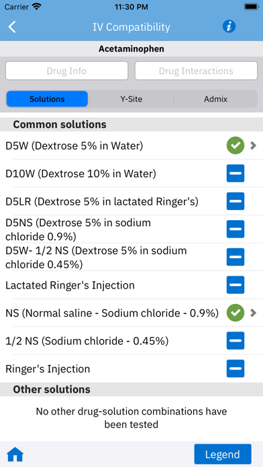Expand NS Normal saline row chevron
Screen dimensions: 263x467
pos(253,313)
